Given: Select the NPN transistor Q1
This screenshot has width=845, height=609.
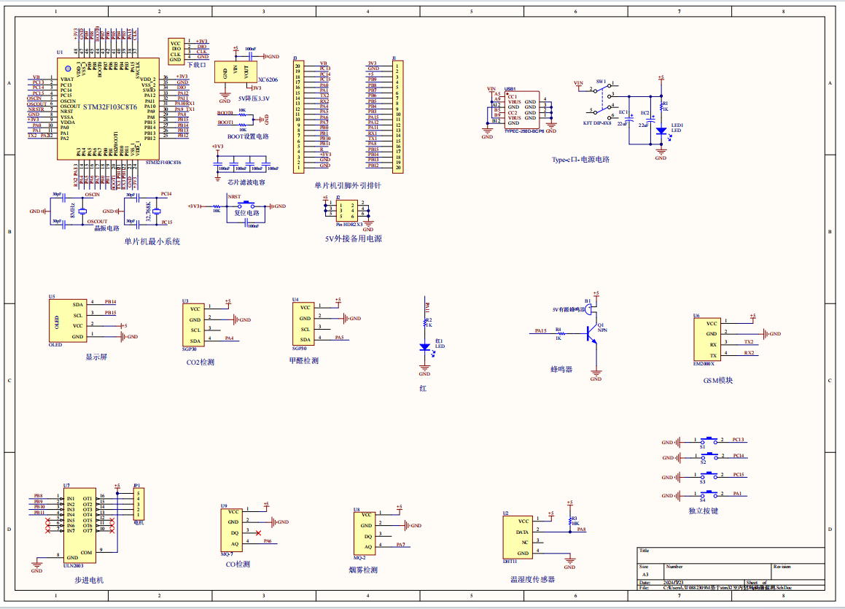Looking at the screenshot, I should pos(593,333).
